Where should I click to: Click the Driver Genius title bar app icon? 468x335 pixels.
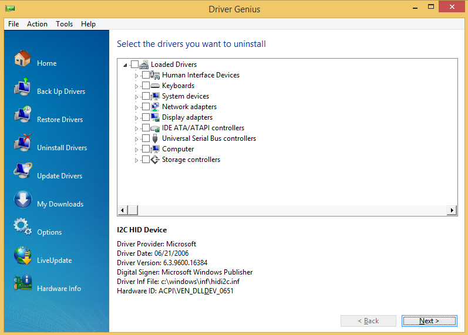(x=10, y=8)
